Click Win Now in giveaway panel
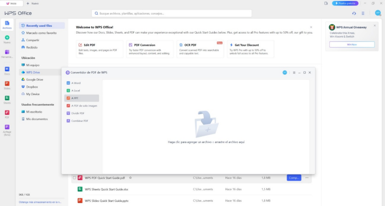Viewport: 385px width, 206px height. coord(352,44)
